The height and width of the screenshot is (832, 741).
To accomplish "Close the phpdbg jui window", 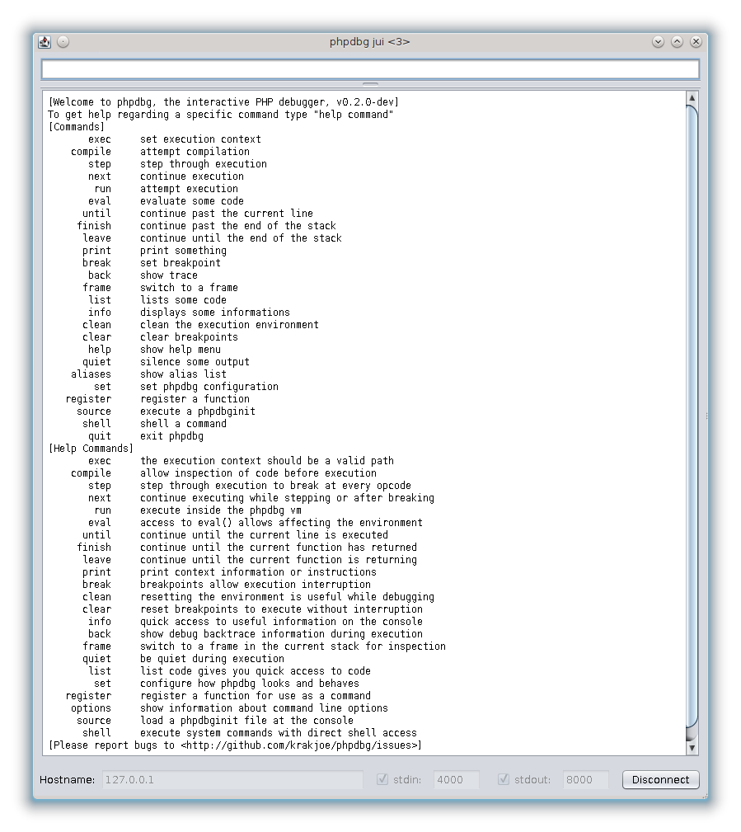I will pyautogui.click(x=696, y=42).
